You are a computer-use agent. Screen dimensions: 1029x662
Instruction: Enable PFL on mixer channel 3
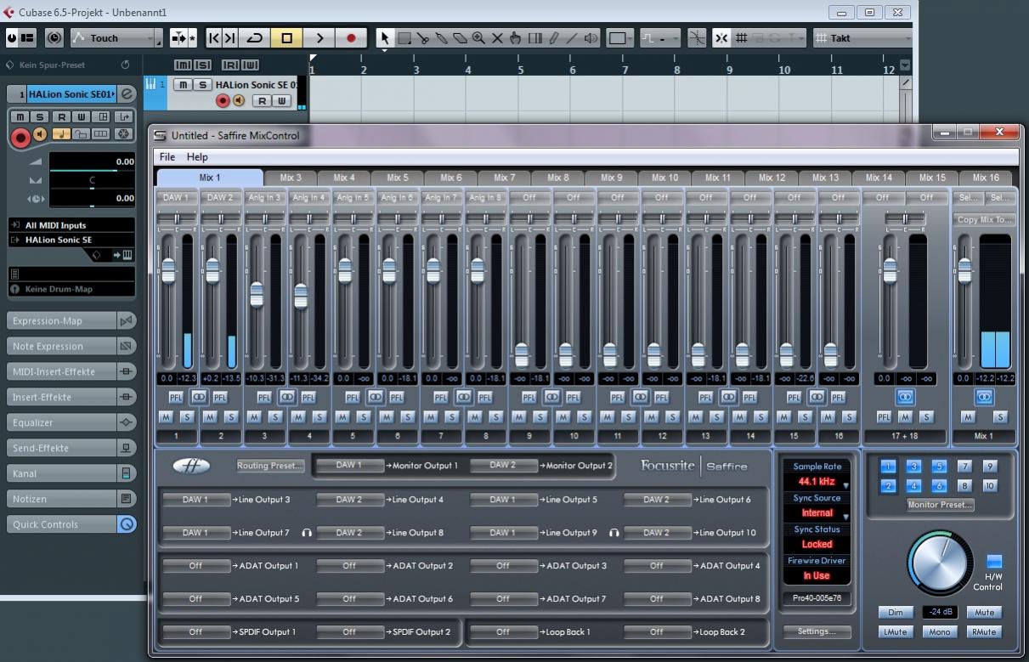[263, 397]
